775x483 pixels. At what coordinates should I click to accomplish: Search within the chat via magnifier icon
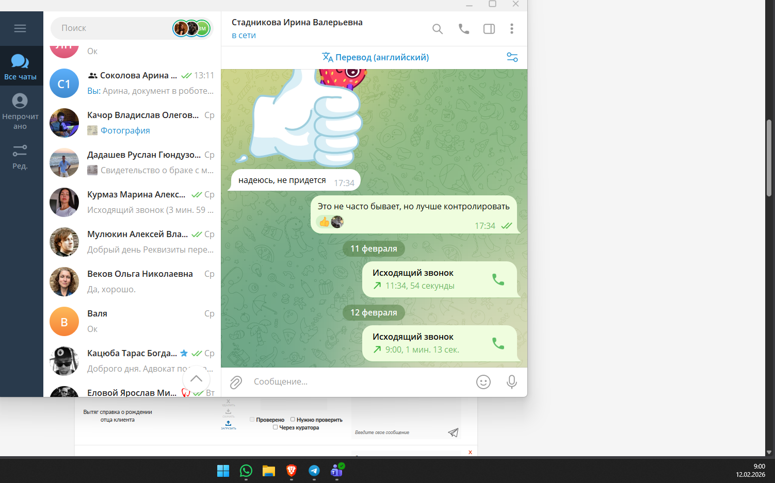(438, 29)
